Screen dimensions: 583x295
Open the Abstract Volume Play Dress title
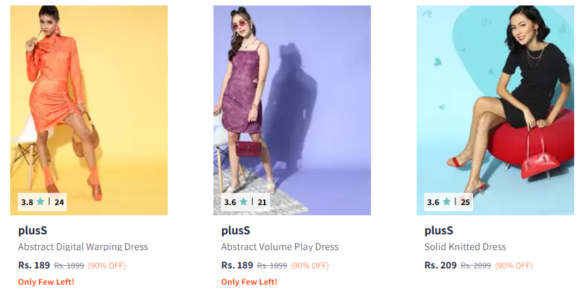pos(280,247)
